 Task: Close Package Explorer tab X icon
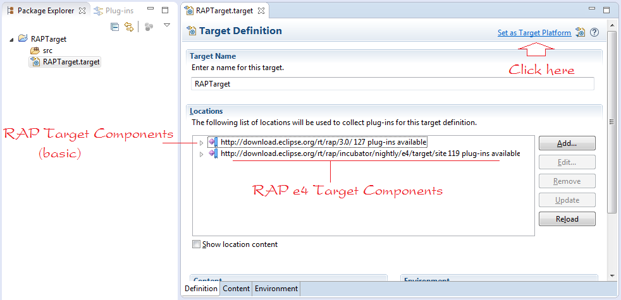[x=82, y=11]
